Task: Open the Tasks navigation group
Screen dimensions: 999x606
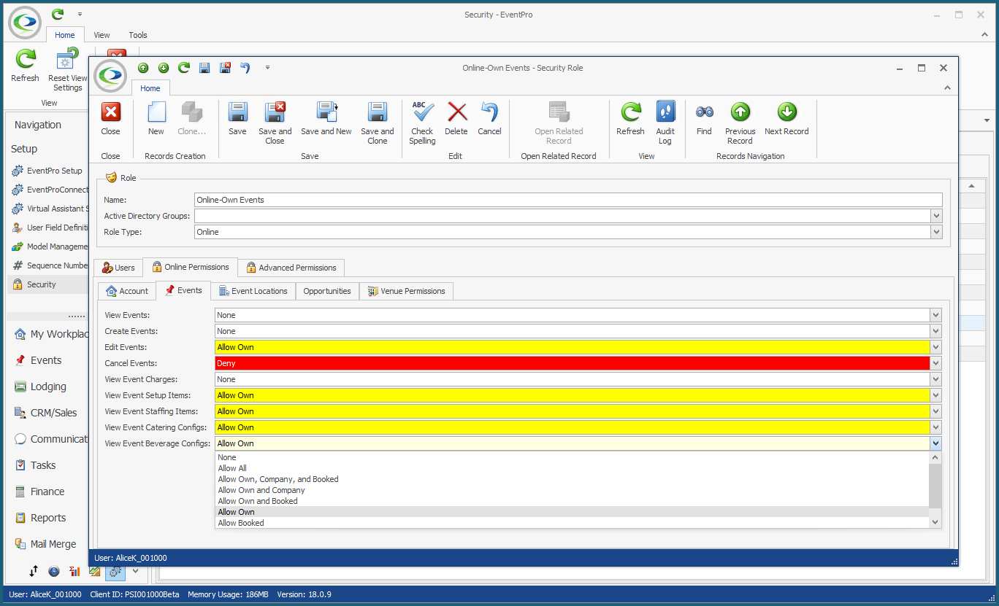Action: tap(43, 465)
